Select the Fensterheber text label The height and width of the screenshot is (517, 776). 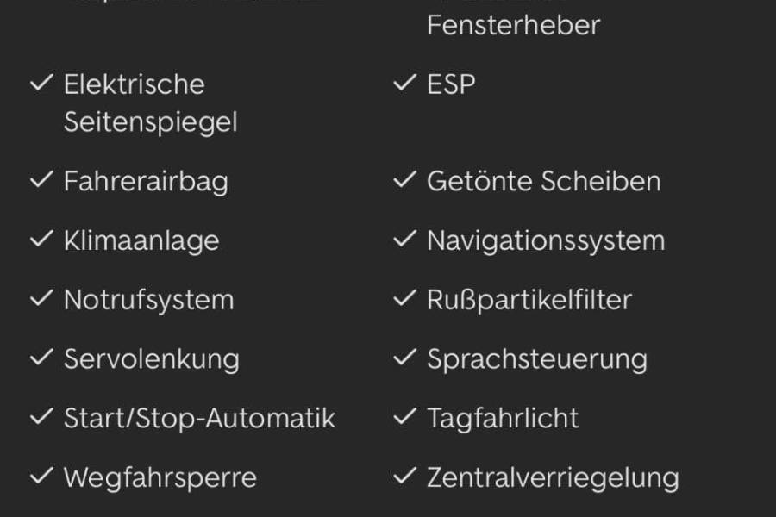[513, 25]
